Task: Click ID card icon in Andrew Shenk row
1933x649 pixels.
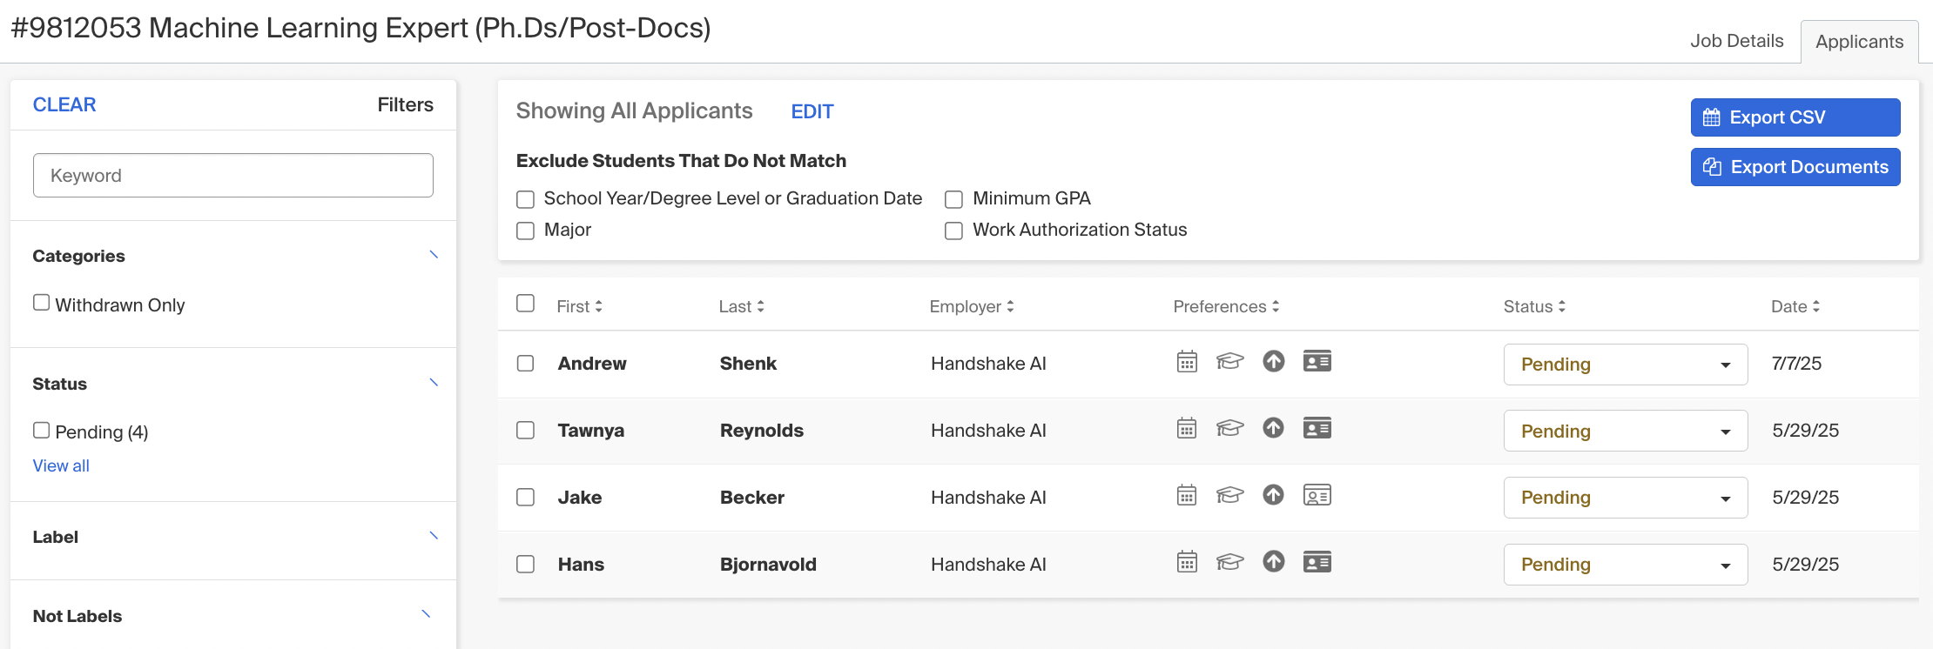Action: 1317,361
